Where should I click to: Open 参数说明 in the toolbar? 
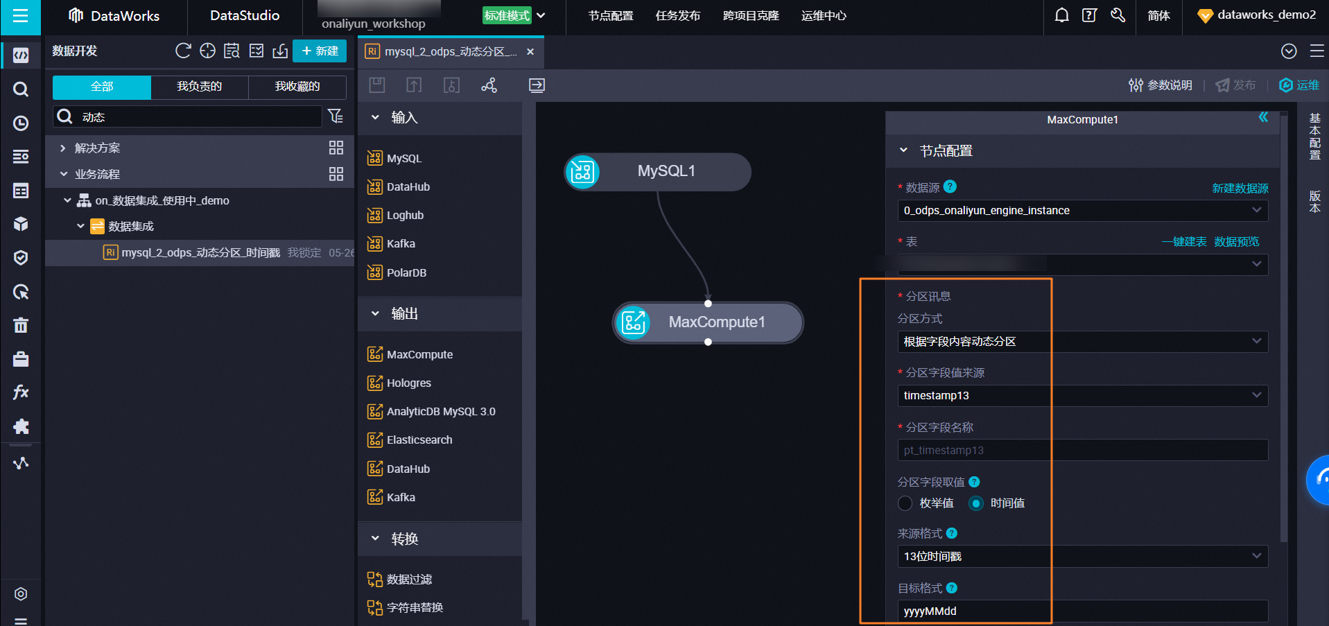[1161, 85]
